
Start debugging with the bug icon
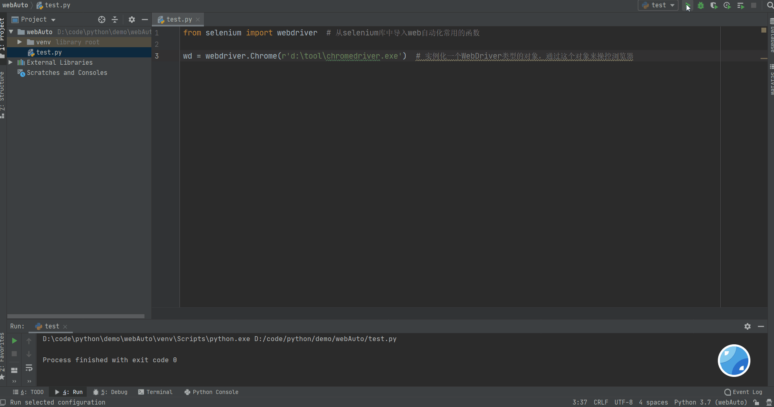pyautogui.click(x=700, y=5)
